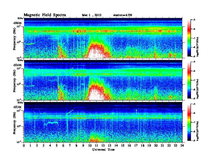The width and height of the screenshot is (217, 167).
Task: Click the dD/dt panel color bar
Action: pyautogui.click(x=189, y=80)
